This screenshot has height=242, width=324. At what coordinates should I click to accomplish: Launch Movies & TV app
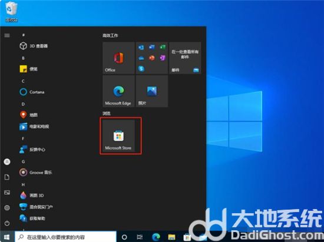pos(34,127)
